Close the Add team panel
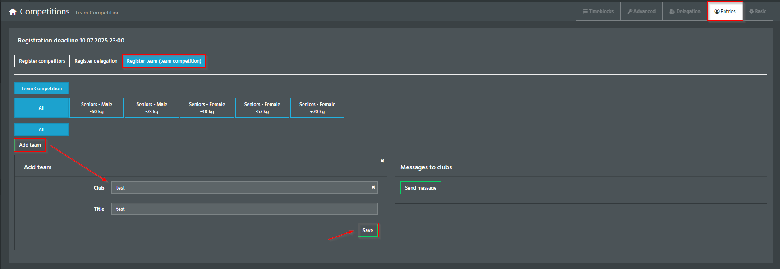 pyautogui.click(x=382, y=161)
